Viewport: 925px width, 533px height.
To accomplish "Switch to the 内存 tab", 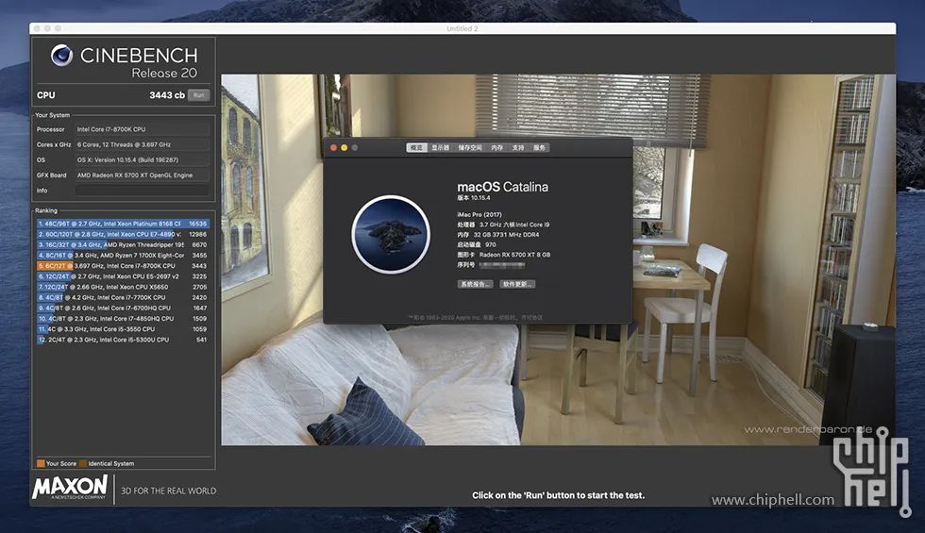I will tap(497, 147).
